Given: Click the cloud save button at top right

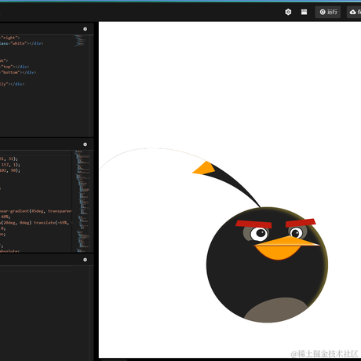Looking at the screenshot, I should (x=354, y=12).
